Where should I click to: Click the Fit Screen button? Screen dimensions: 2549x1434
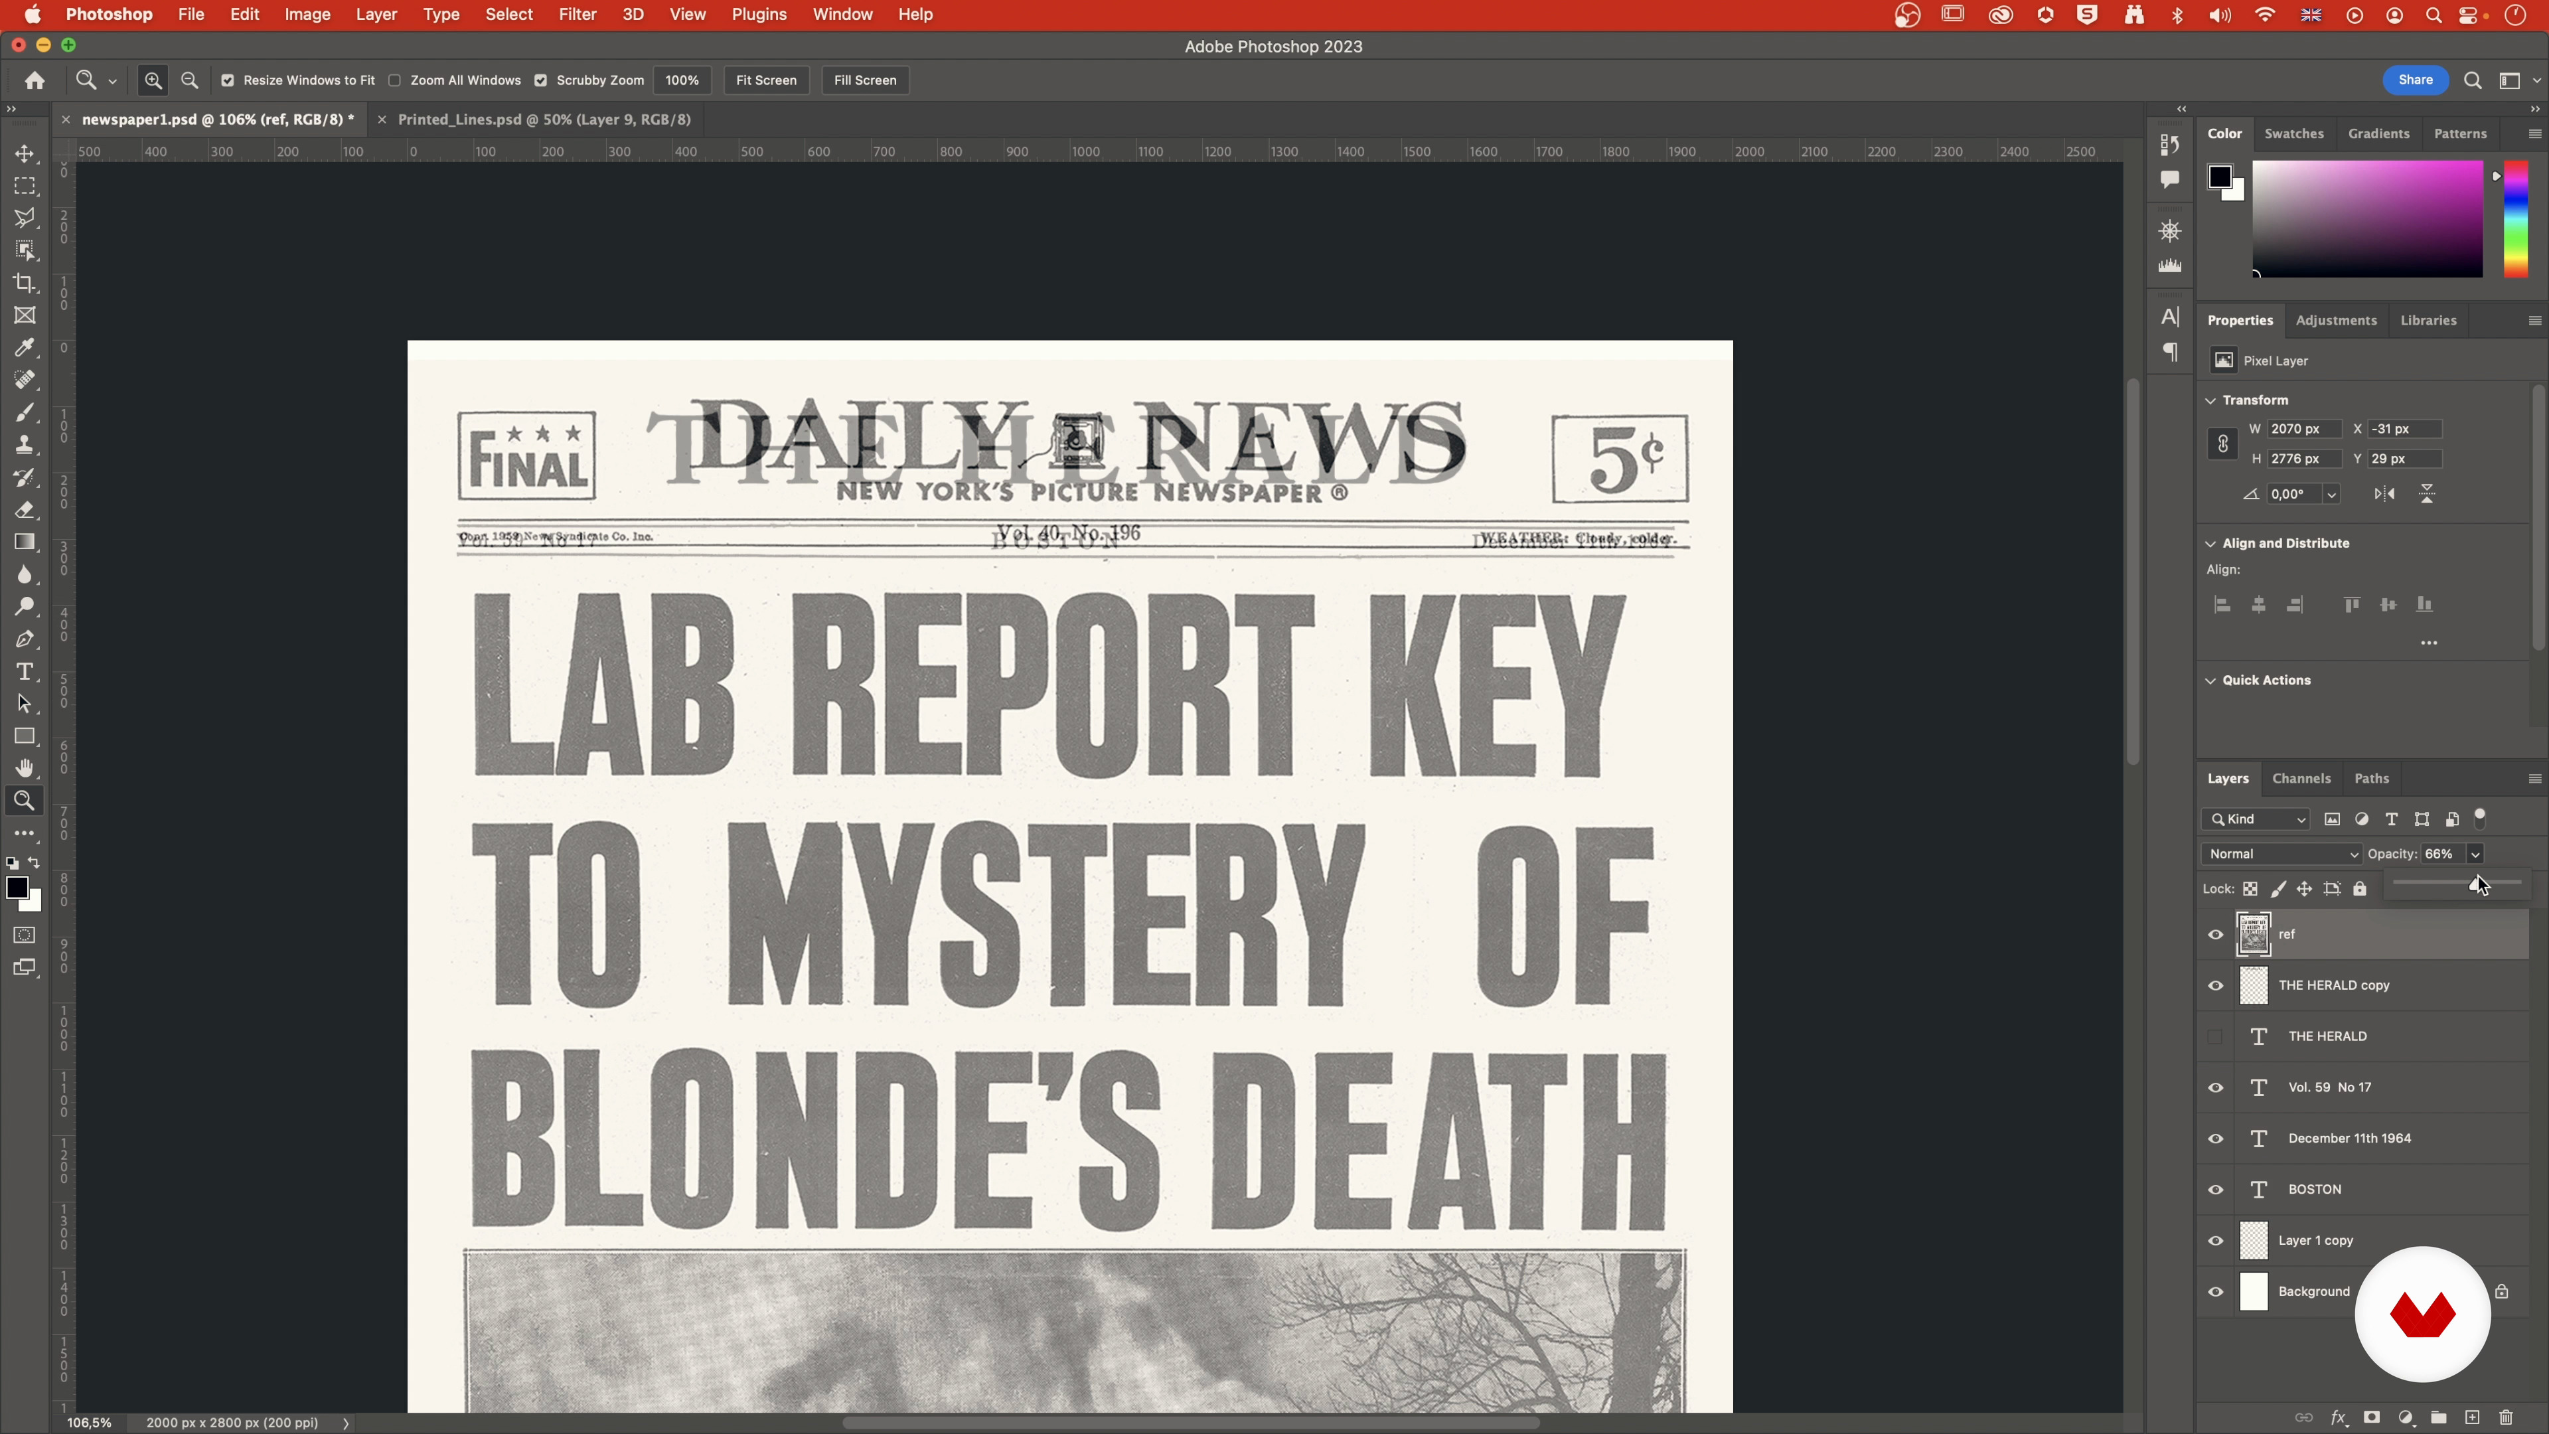coord(766,80)
